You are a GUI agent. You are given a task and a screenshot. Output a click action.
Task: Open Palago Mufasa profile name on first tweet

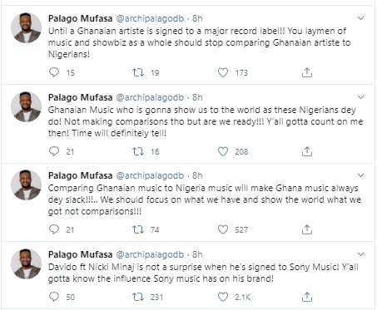point(80,18)
